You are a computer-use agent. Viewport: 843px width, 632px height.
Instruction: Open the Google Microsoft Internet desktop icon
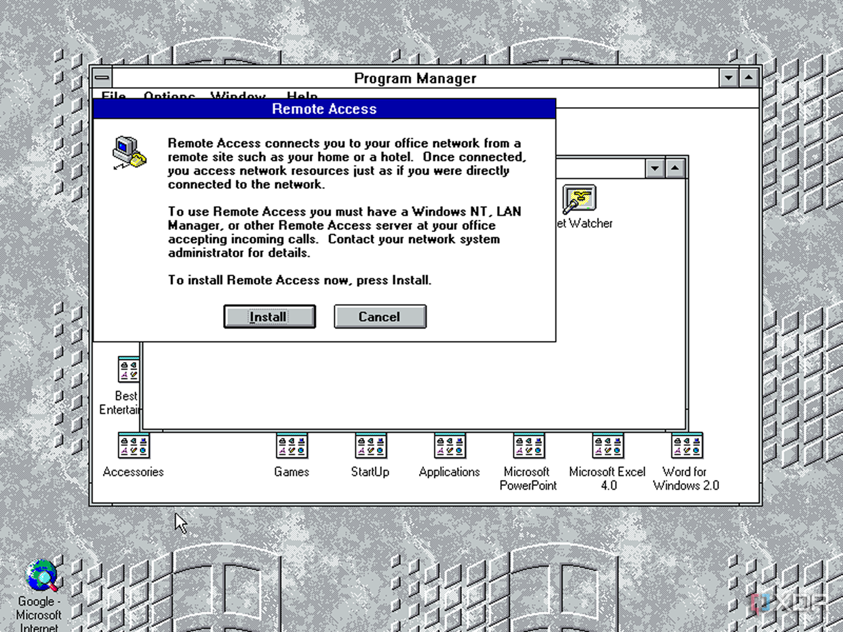41,576
